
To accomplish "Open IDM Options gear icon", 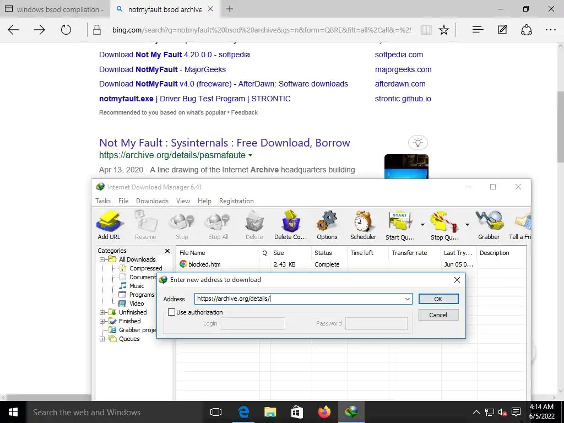I will (x=327, y=225).
